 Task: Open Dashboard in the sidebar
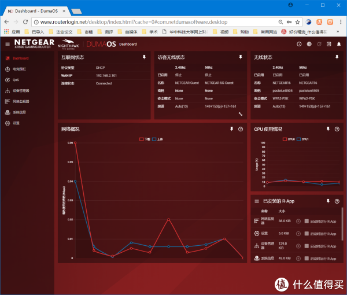click(17, 58)
